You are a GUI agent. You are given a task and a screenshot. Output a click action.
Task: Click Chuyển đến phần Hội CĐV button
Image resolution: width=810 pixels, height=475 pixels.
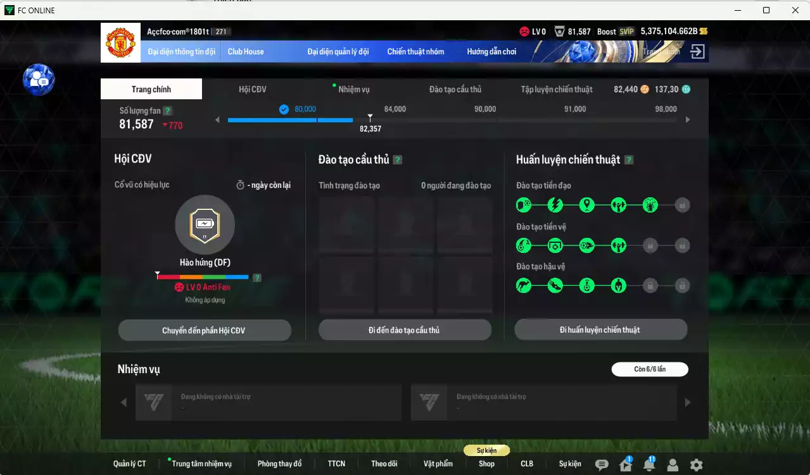tap(204, 330)
